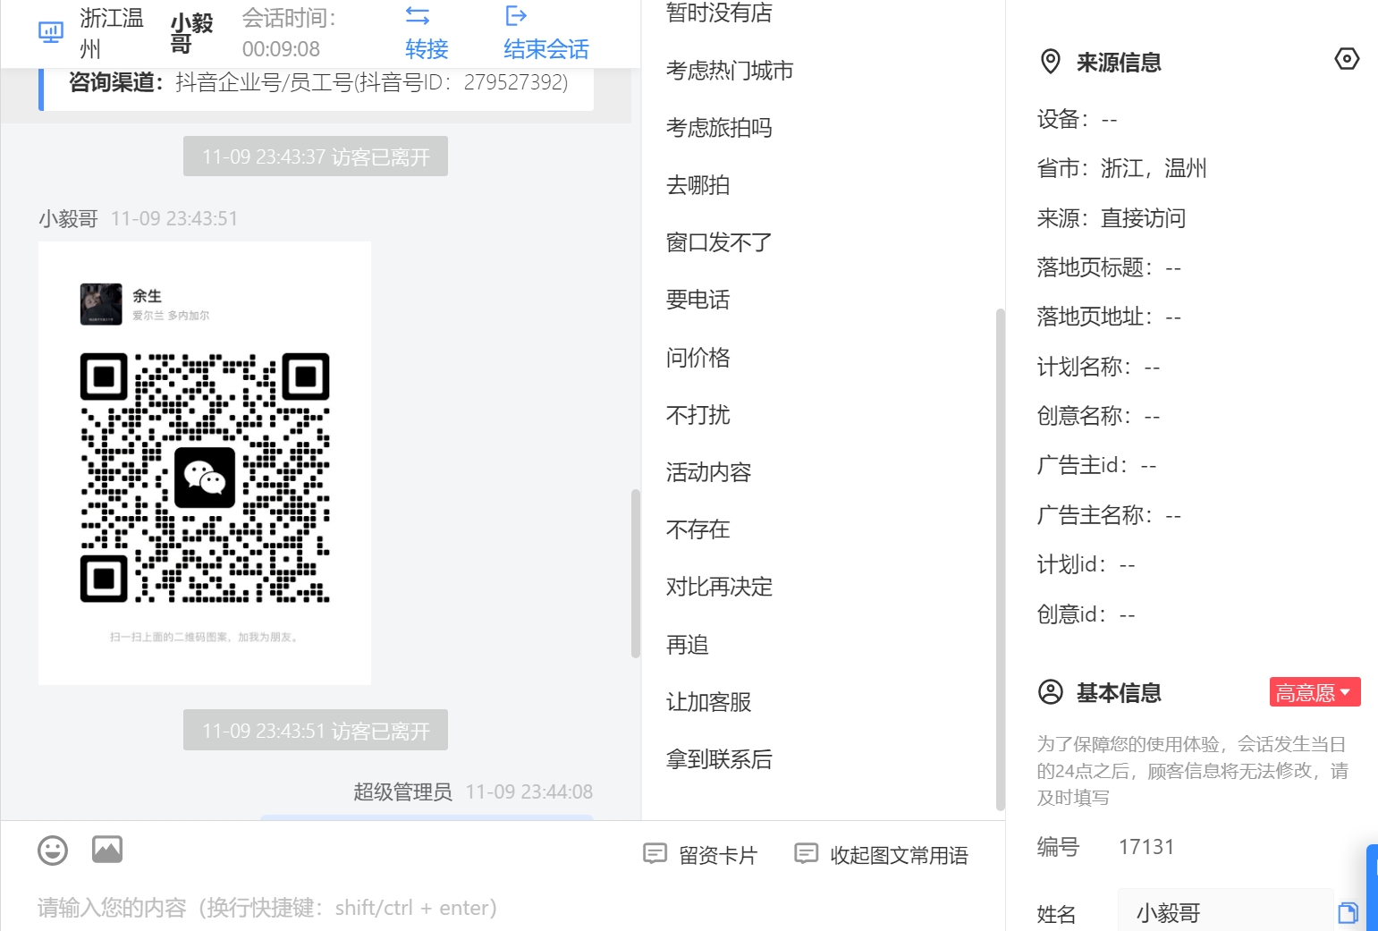Click the image upload icon

point(107,850)
